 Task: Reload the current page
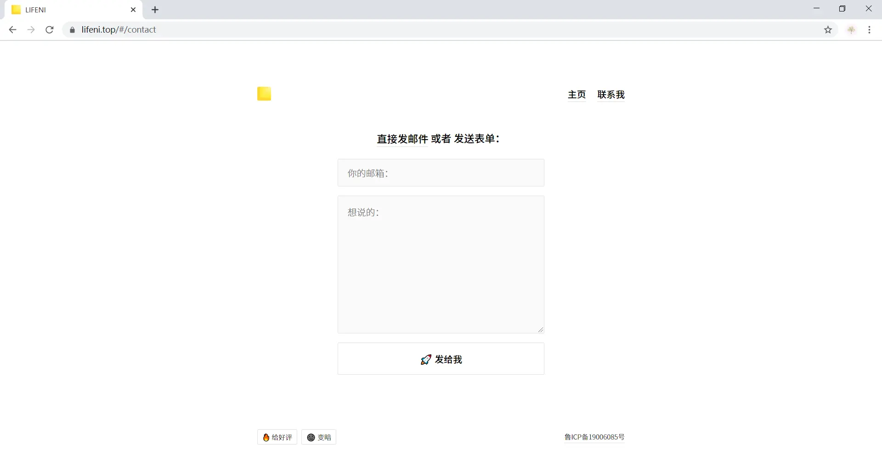coord(49,29)
